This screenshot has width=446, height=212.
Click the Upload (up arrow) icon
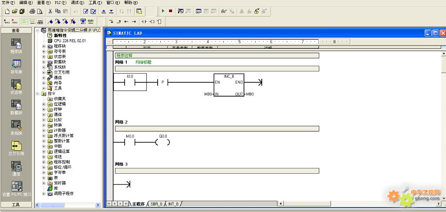pyautogui.click(x=104, y=11)
